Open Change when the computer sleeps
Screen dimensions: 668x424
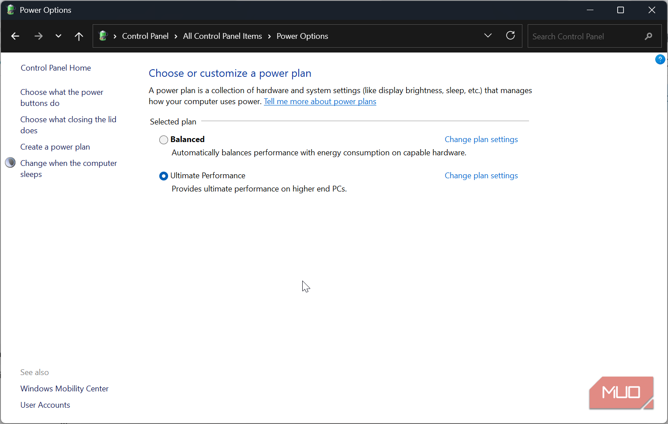[x=68, y=169]
